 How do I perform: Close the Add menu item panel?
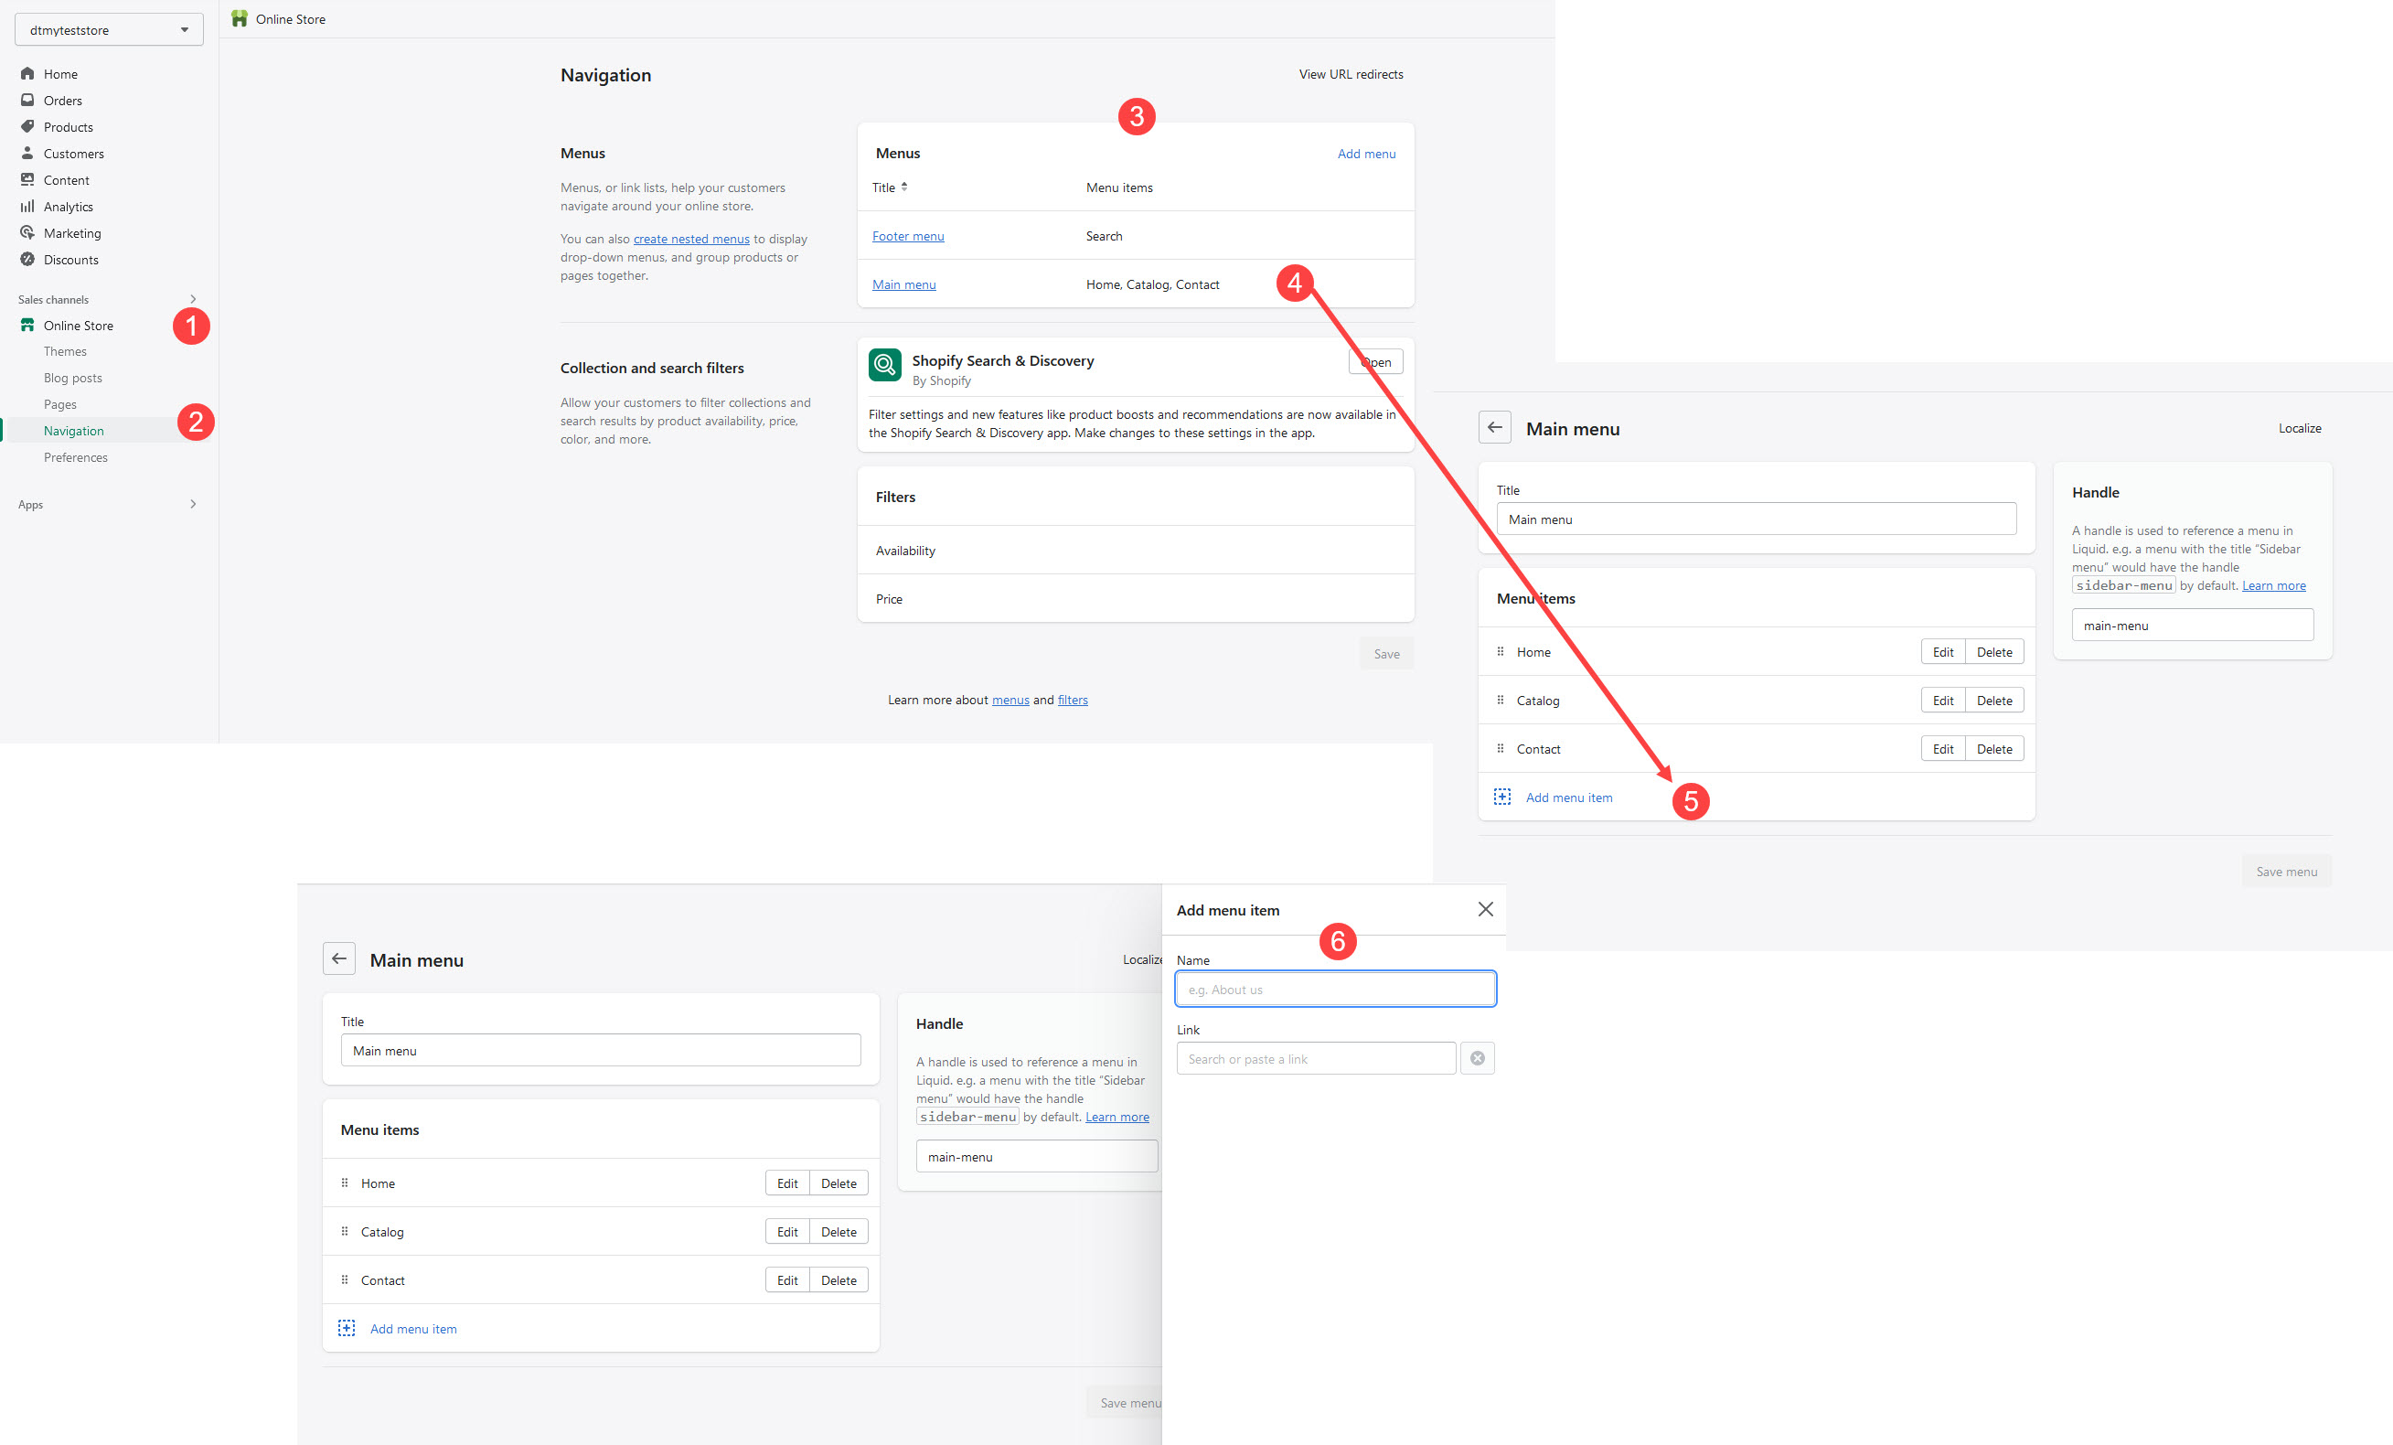(1485, 909)
